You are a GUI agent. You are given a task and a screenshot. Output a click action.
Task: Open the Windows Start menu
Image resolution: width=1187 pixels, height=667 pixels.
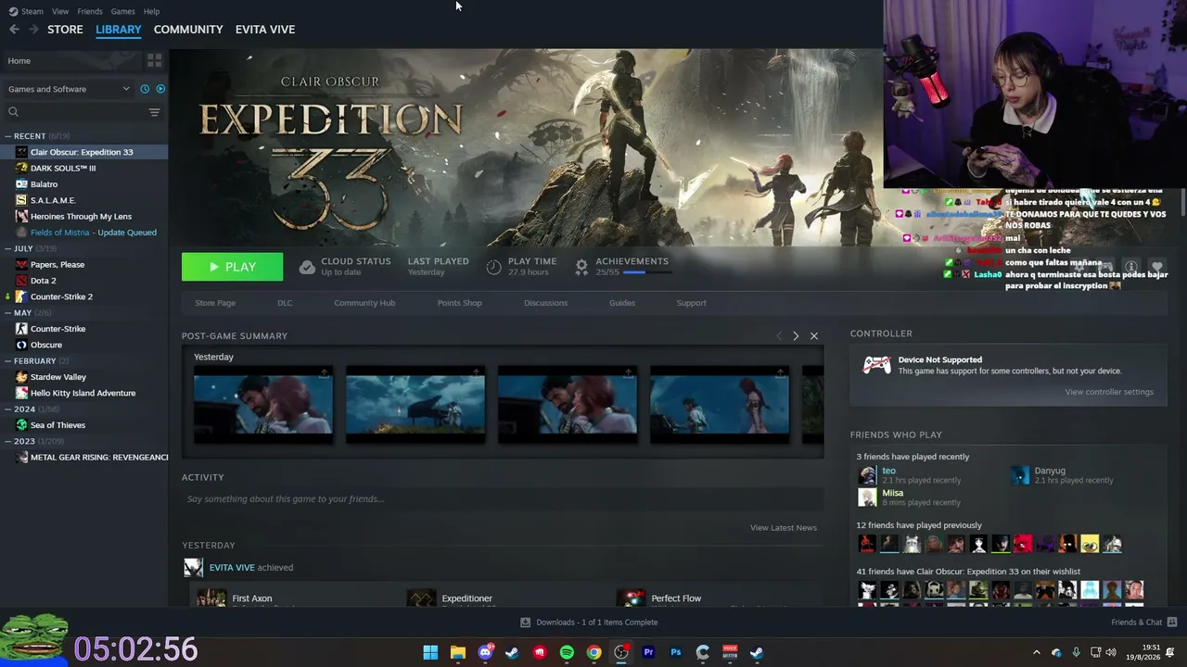point(430,652)
